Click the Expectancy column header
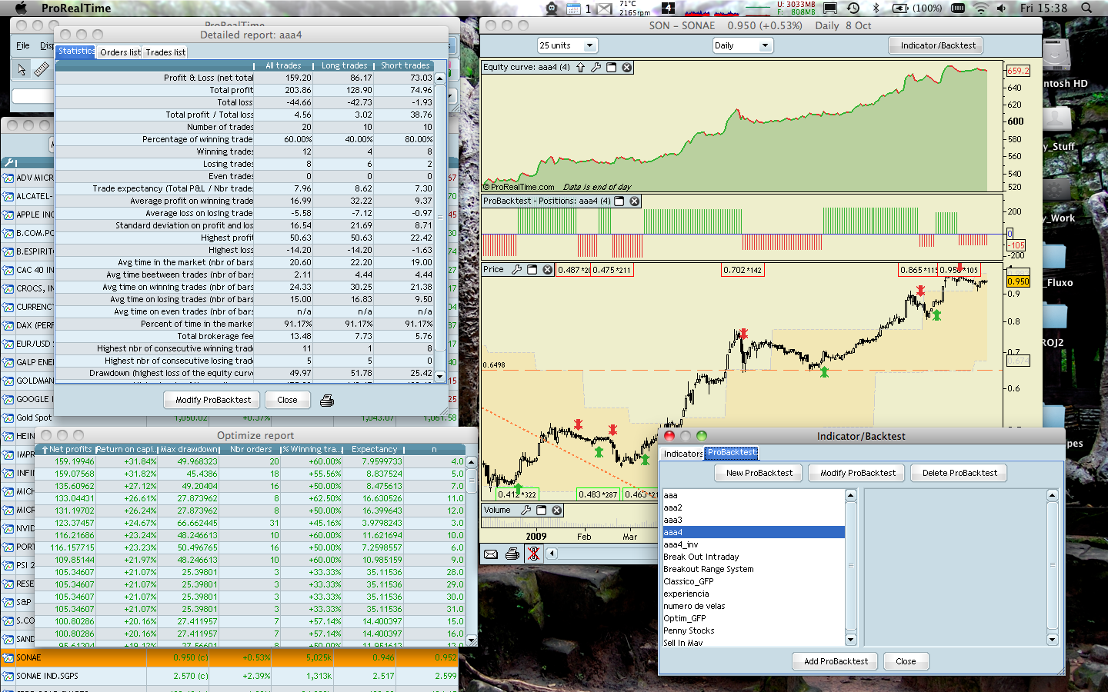 [375, 450]
